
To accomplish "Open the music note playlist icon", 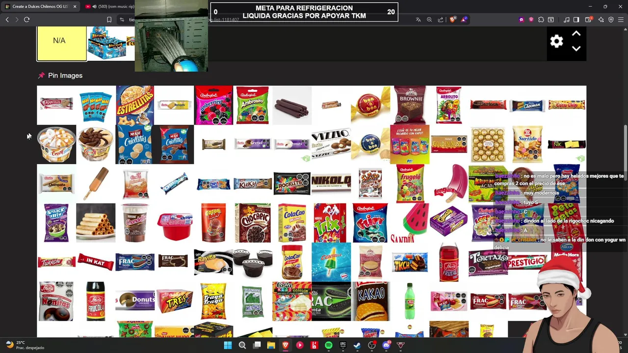I will [x=567, y=20].
